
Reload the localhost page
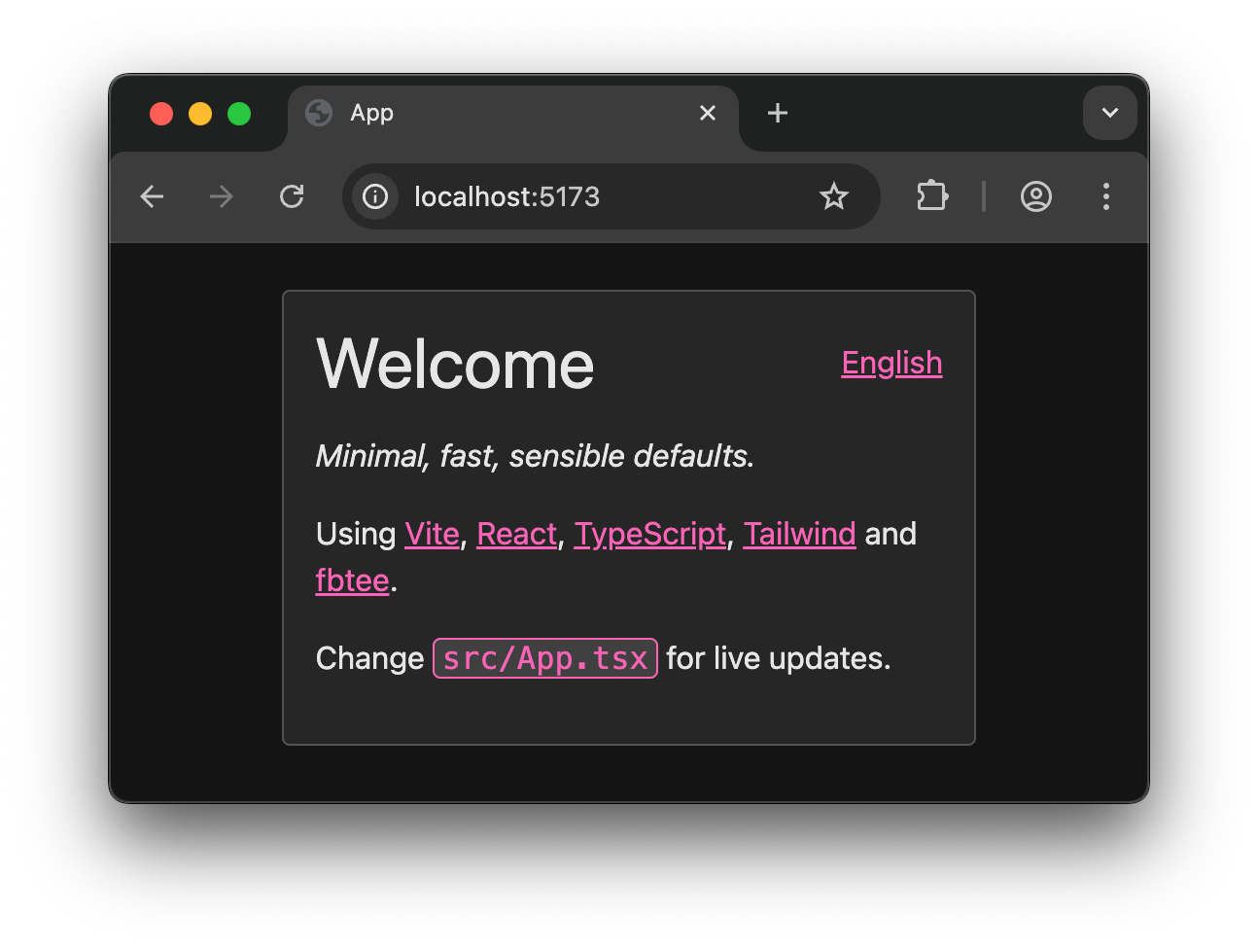pyautogui.click(x=292, y=196)
